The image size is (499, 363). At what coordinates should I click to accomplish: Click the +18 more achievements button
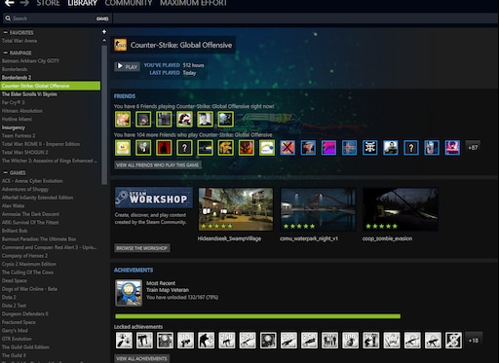click(474, 341)
